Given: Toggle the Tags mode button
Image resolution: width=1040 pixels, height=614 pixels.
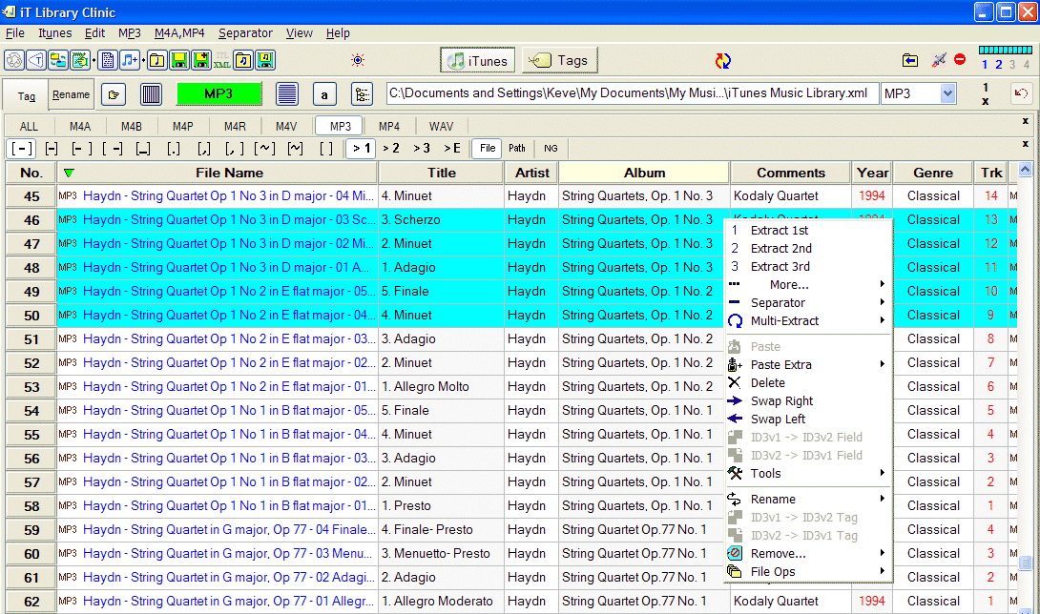Looking at the screenshot, I should (x=559, y=60).
